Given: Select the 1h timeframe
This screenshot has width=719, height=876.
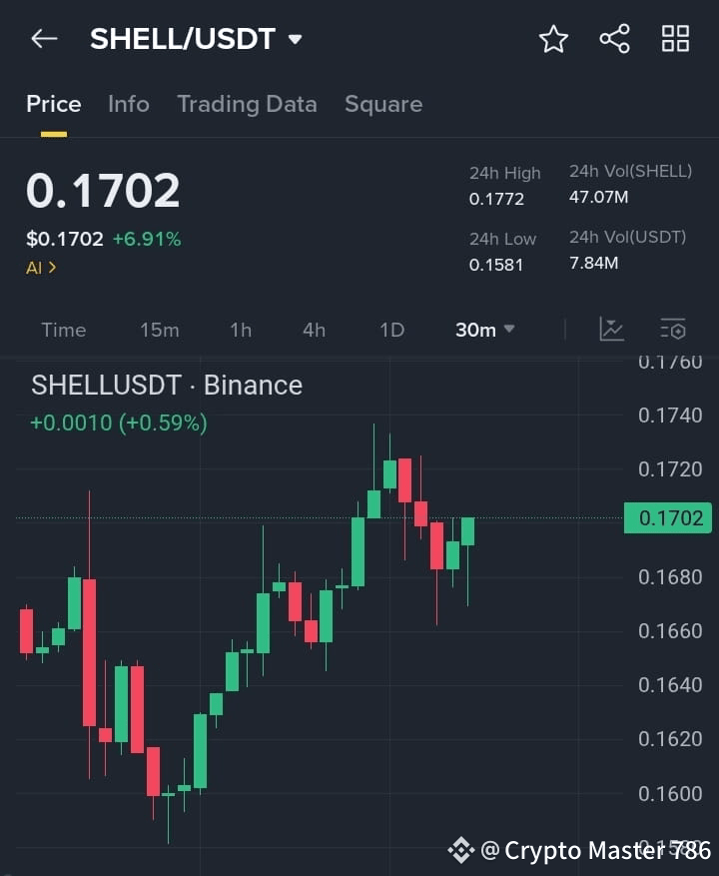Looking at the screenshot, I should click(x=240, y=330).
